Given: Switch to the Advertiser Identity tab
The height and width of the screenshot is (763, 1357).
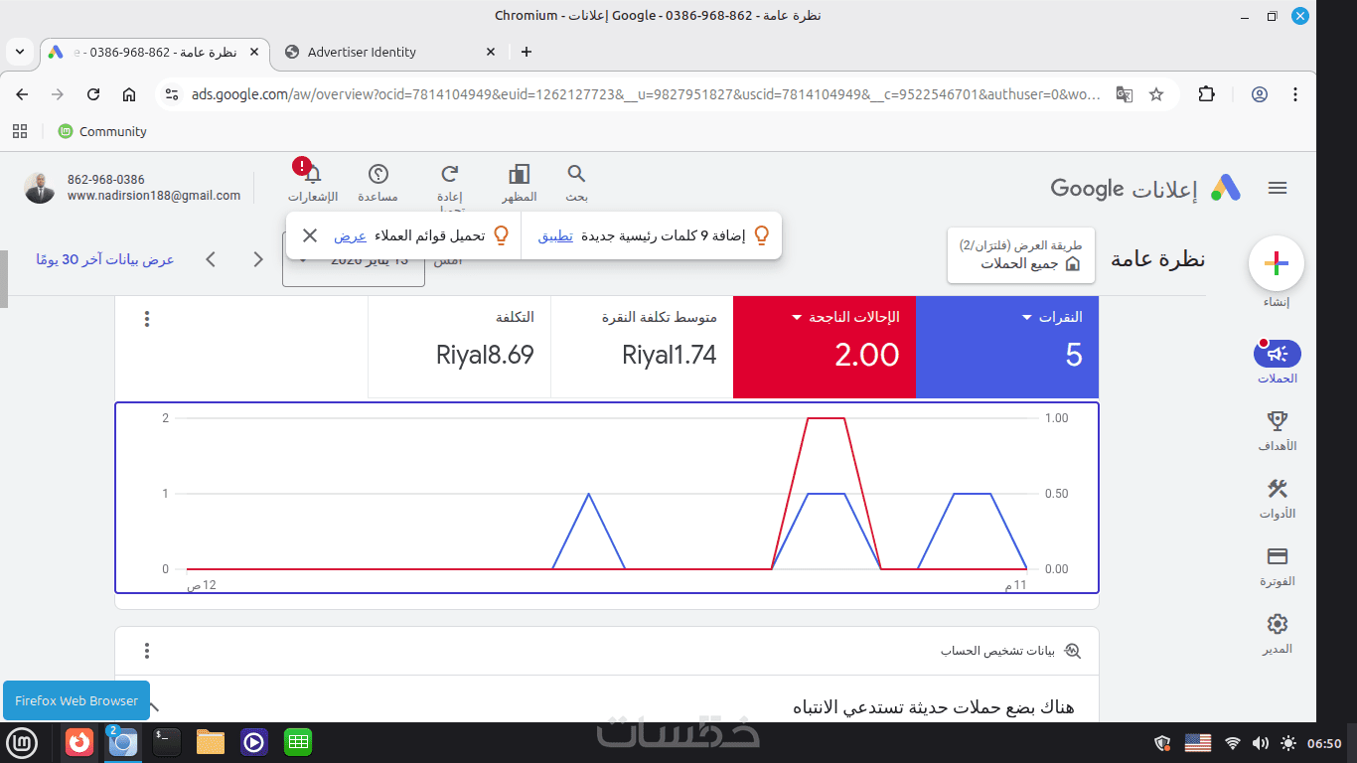Looking at the screenshot, I should tap(387, 52).
